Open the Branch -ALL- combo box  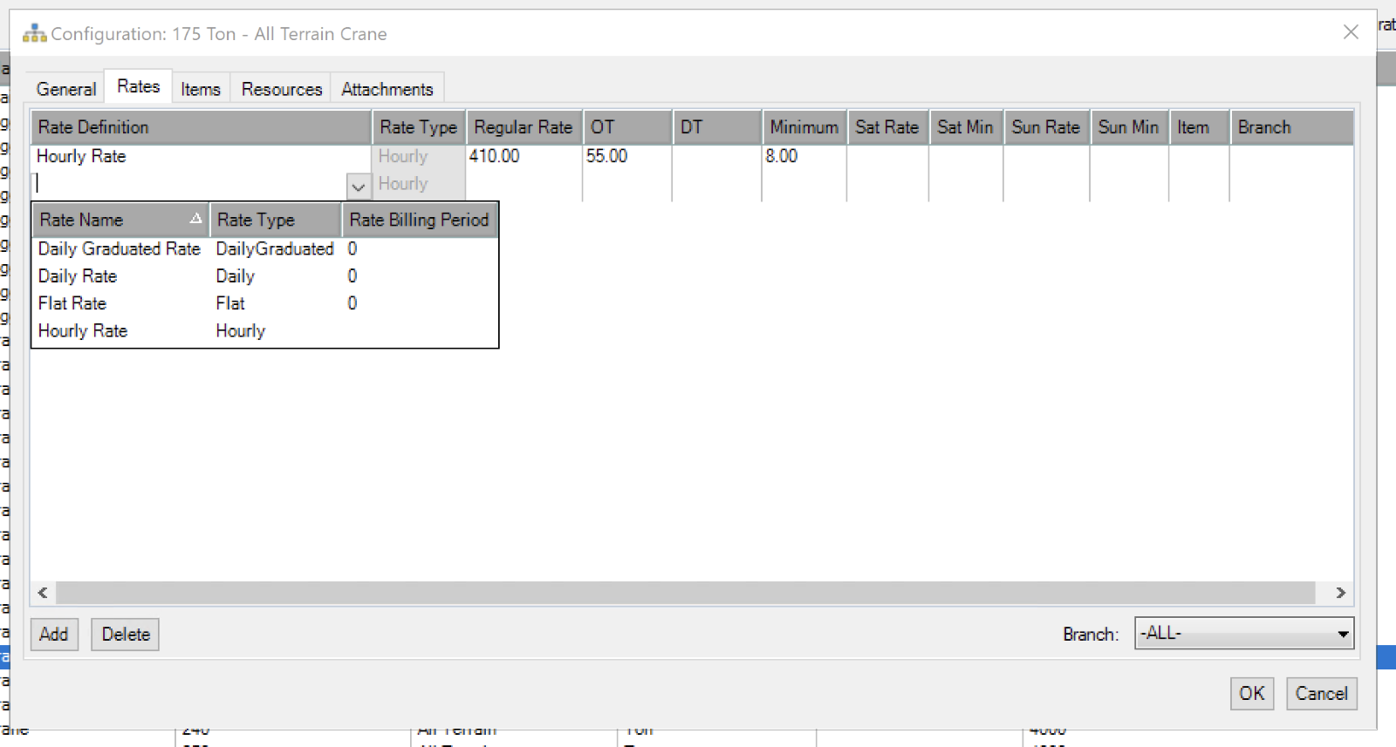pyautogui.click(x=1244, y=634)
